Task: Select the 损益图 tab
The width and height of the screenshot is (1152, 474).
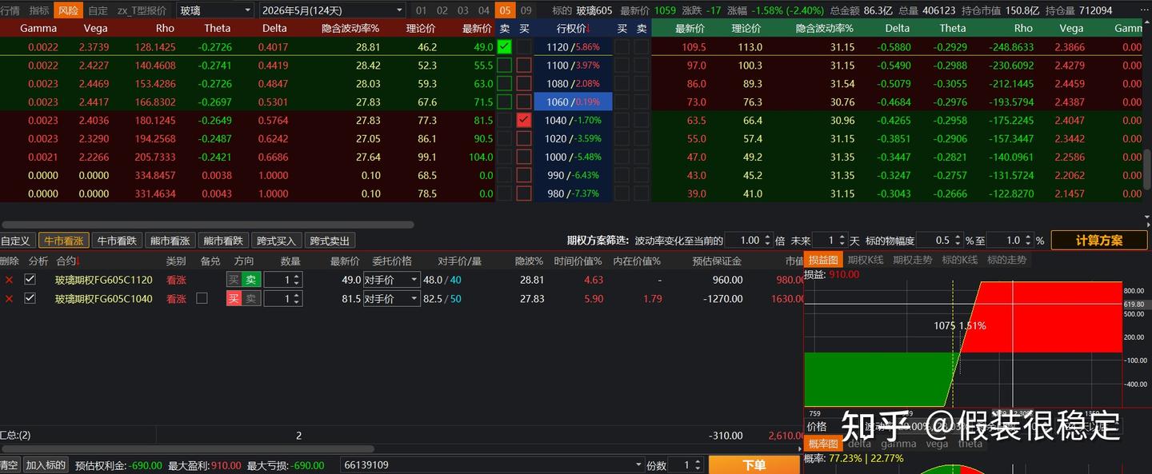Action: pos(823,260)
